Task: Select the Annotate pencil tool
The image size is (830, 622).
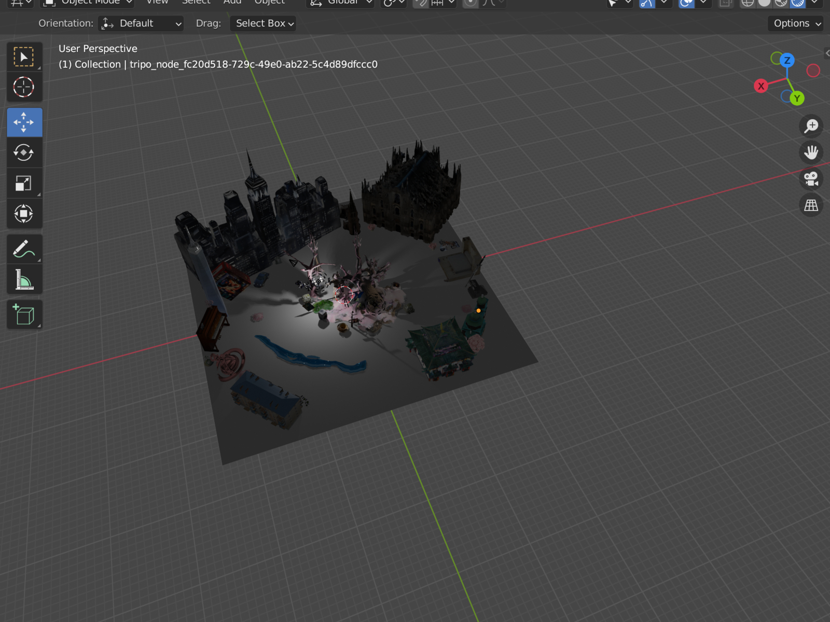Action: pyautogui.click(x=24, y=249)
